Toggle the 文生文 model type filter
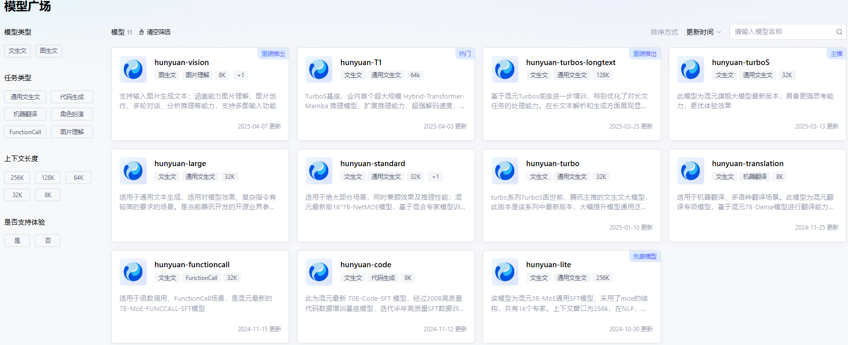 (x=17, y=51)
